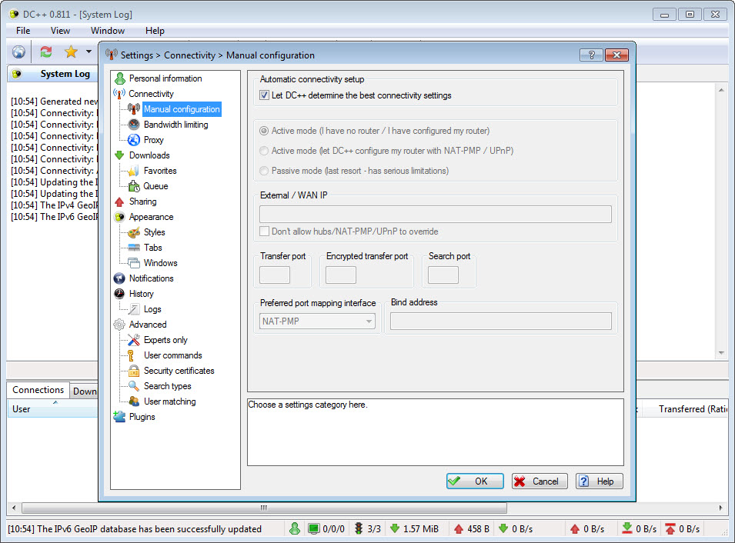
Task: Click the System Log scroll-down arrow
Action: 721,353
